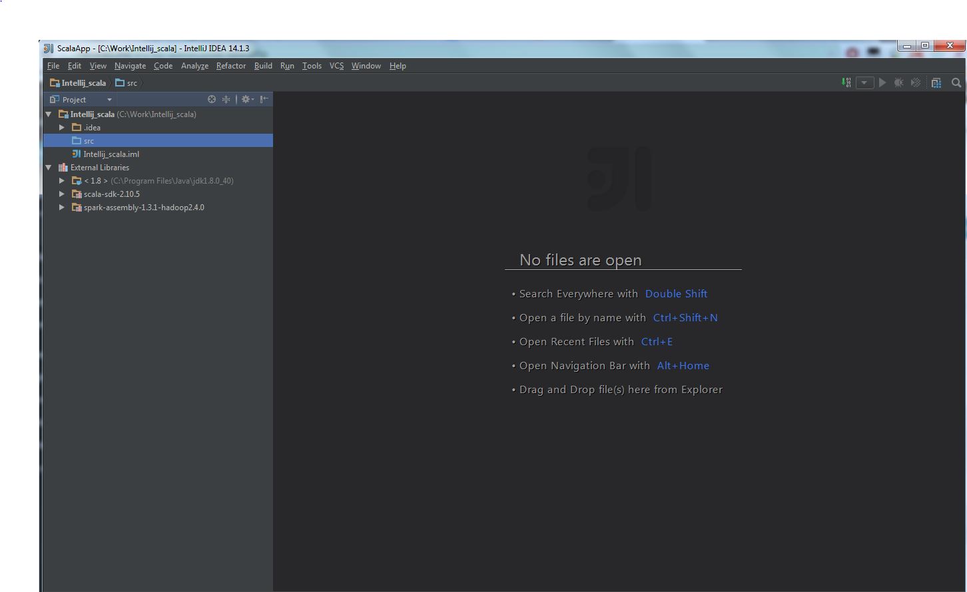This screenshot has height=592, width=967.
Task: Click the Make Project build icon
Action: (846, 82)
